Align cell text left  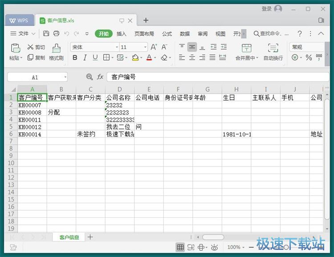pos(182,57)
